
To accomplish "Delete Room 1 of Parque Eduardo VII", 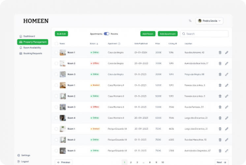I will (x=220, y=129).
